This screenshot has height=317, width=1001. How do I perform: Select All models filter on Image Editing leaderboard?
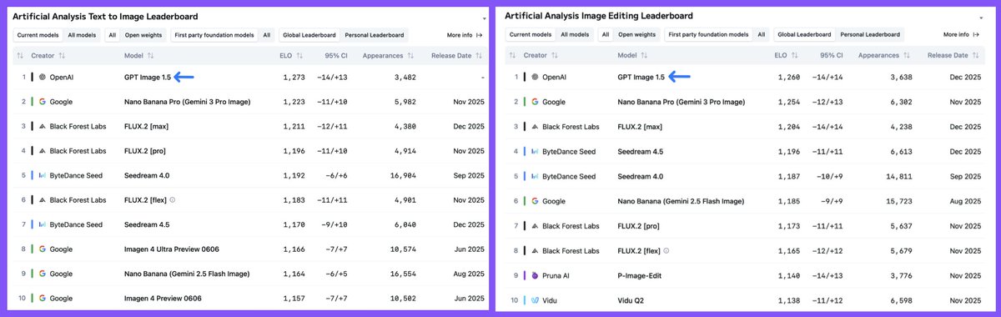575,35
